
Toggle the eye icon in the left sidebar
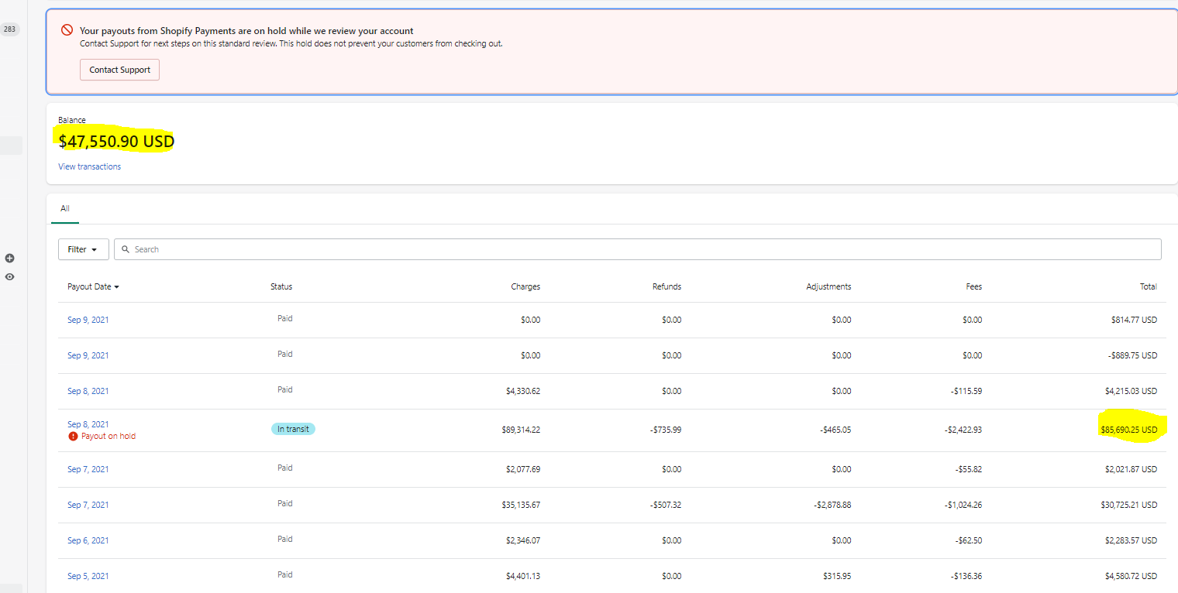click(x=10, y=276)
